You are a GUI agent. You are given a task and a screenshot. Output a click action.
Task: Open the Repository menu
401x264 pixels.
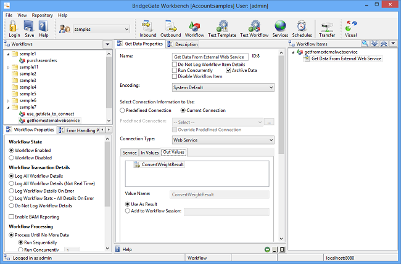(x=42, y=15)
